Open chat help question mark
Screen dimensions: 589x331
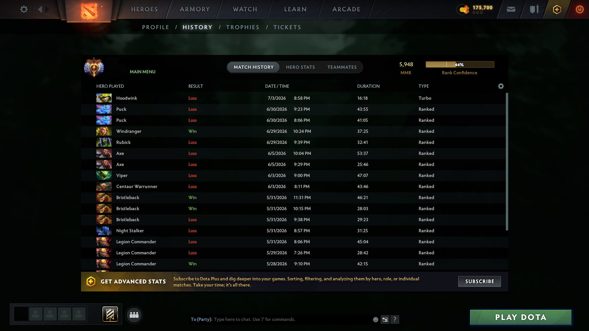pyautogui.click(x=395, y=320)
